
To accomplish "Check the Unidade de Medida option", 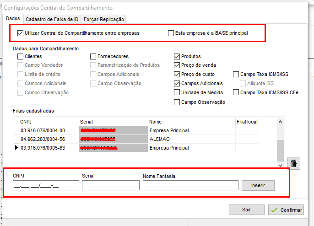I will tap(177, 92).
